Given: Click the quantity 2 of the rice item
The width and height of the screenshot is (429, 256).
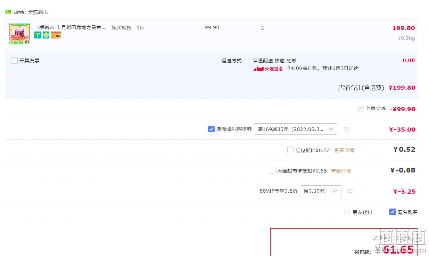Looking at the screenshot, I should coord(262,28).
